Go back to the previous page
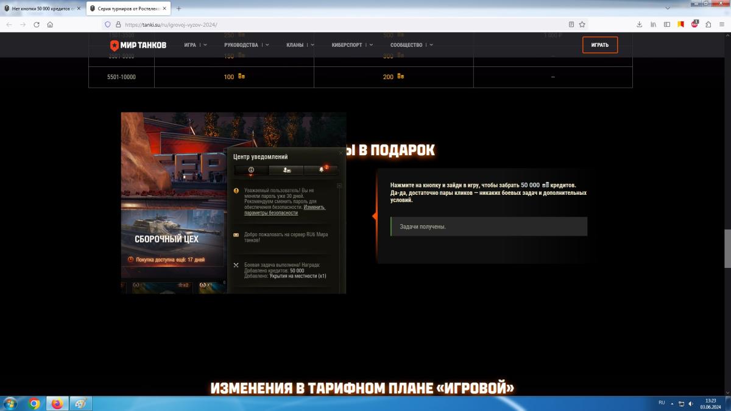The image size is (731, 411). [x=9, y=24]
